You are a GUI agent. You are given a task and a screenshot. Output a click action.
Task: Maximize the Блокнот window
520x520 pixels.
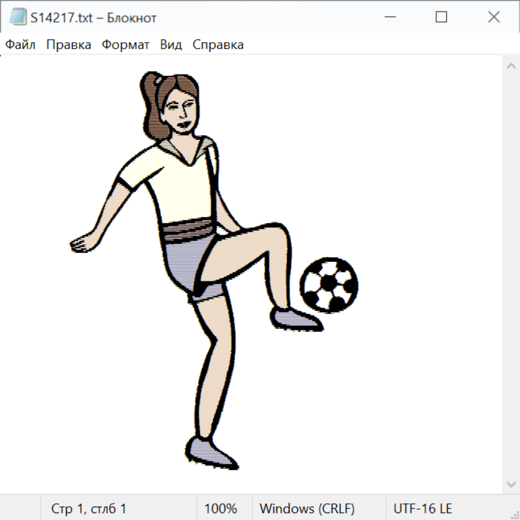(x=441, y=17)
